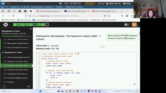Open the Firefox extensions icon
This screenshot has height=93, width=166.
[132, 16]
